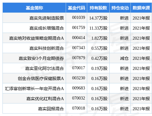Select fund name 嘉实科技创新混合

coord(47,48)
